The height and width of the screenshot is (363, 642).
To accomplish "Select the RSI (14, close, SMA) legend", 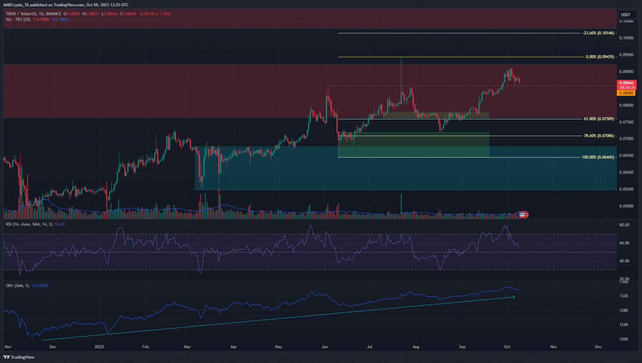I will (x=29, y=224).
